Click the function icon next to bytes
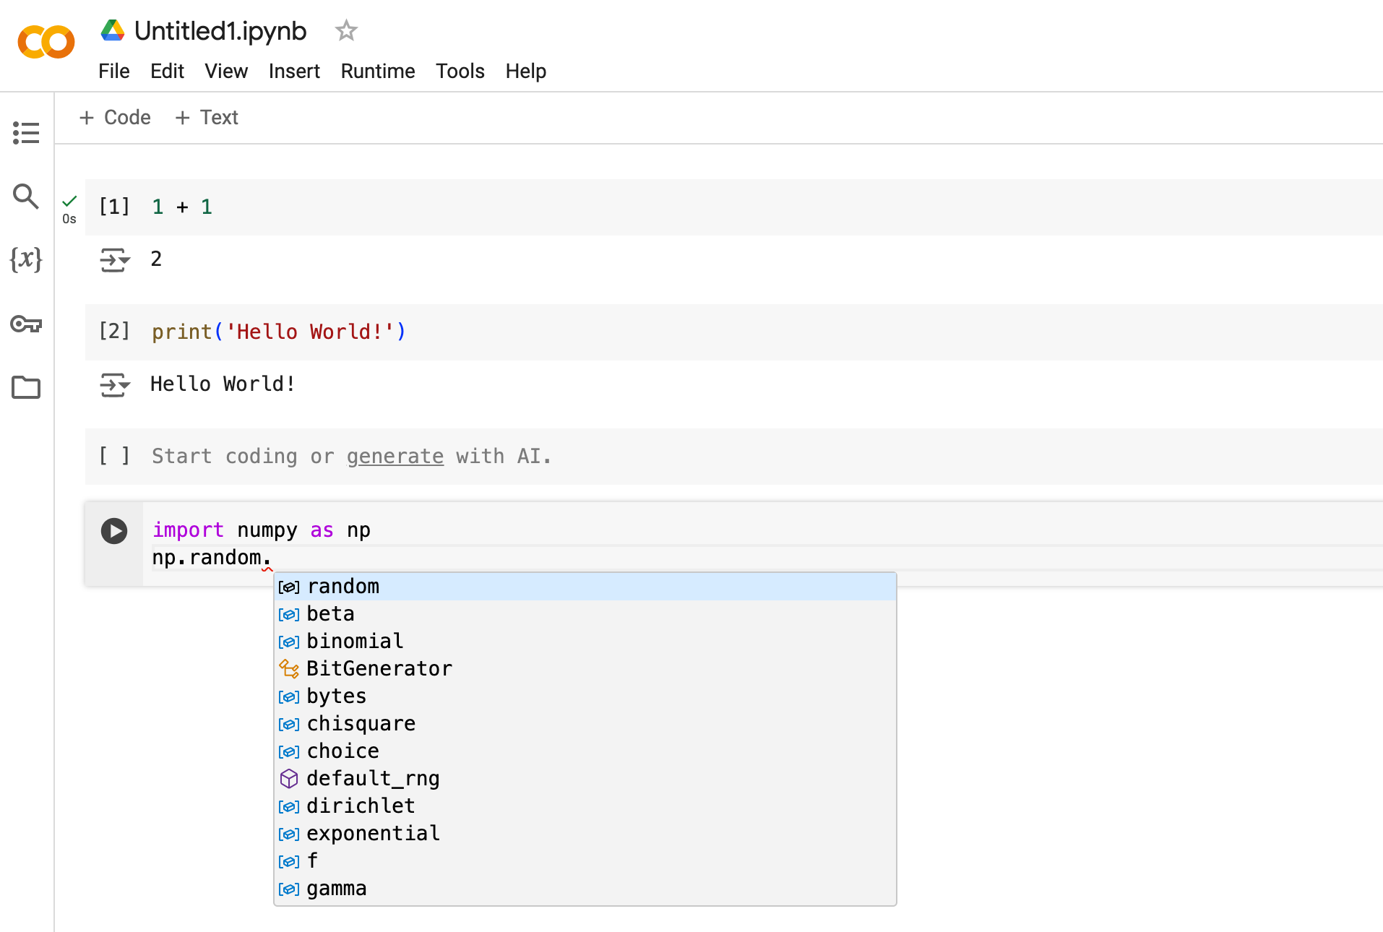Screen dimensions: 1383x932 (289, 697)
